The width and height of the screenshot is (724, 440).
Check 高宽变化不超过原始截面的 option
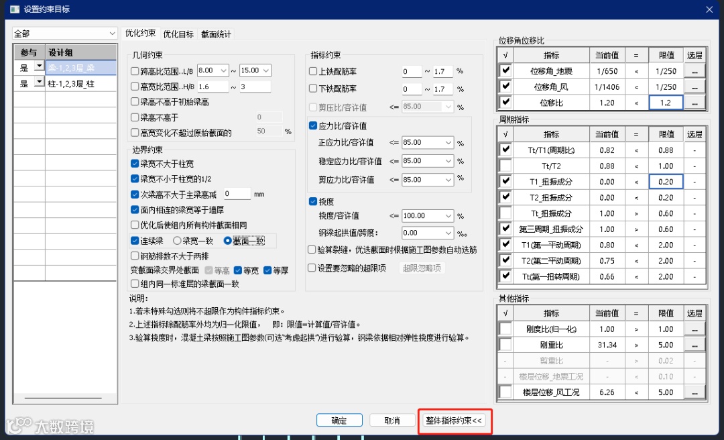135,133
